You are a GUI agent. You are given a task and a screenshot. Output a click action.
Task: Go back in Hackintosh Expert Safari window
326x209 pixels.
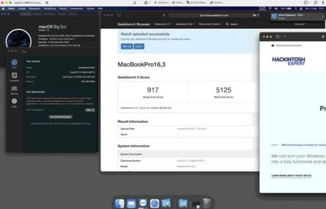tap(285, 37)
